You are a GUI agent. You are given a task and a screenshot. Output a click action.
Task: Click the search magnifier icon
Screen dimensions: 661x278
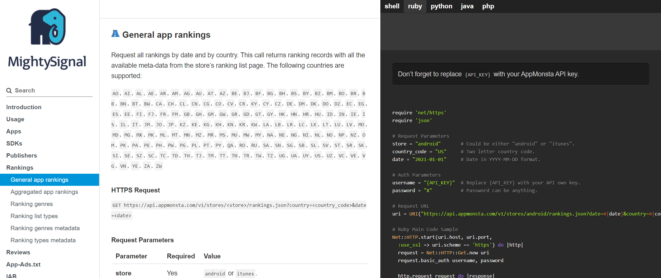tap(9, 91)
